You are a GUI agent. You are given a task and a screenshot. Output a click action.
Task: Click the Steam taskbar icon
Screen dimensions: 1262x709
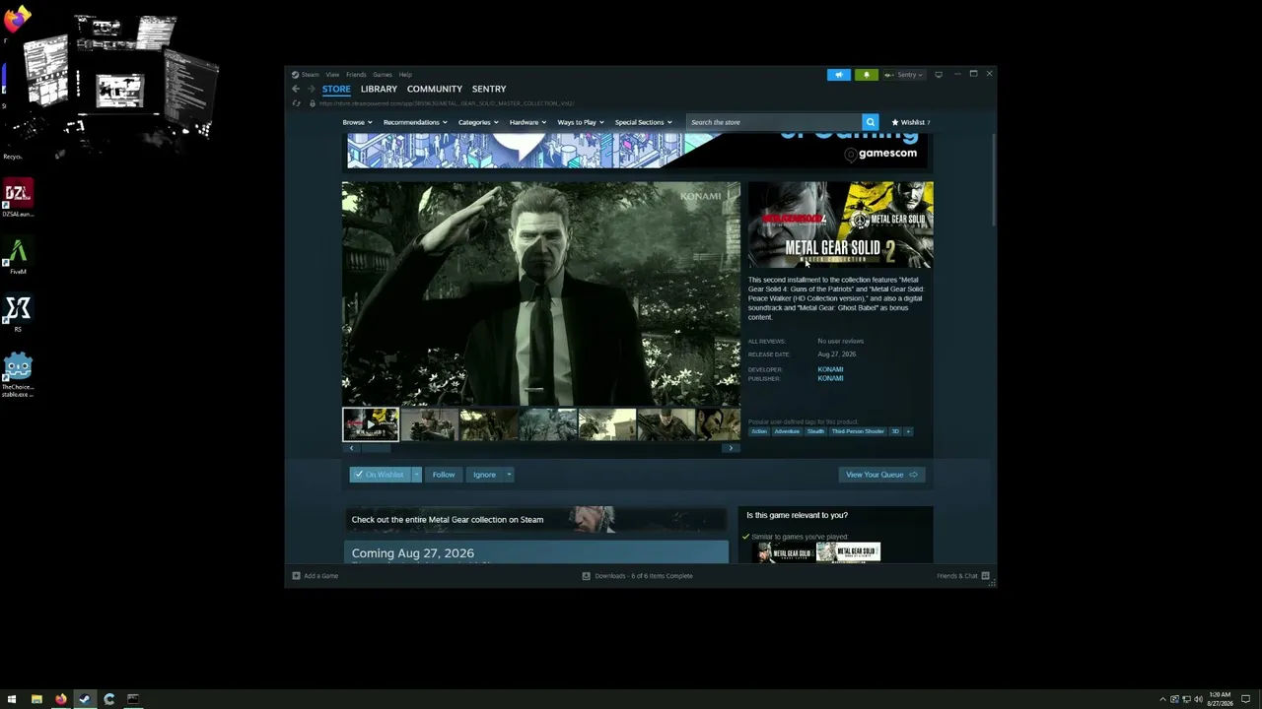click(85, 700)
